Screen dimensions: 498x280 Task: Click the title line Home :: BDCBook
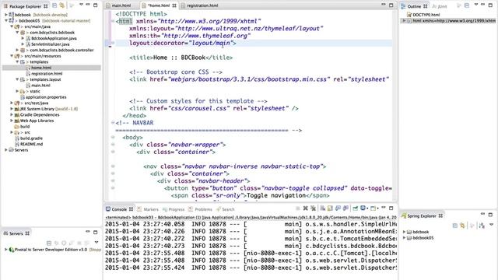tap(181, 58)
